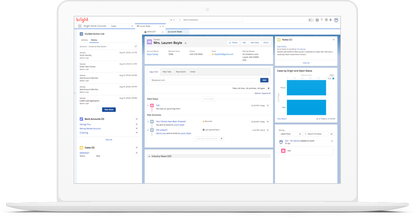This screenshot has height=217, width=416.
Task: Click the blue Phone bar in chart
Action: (x=306, y=88)
